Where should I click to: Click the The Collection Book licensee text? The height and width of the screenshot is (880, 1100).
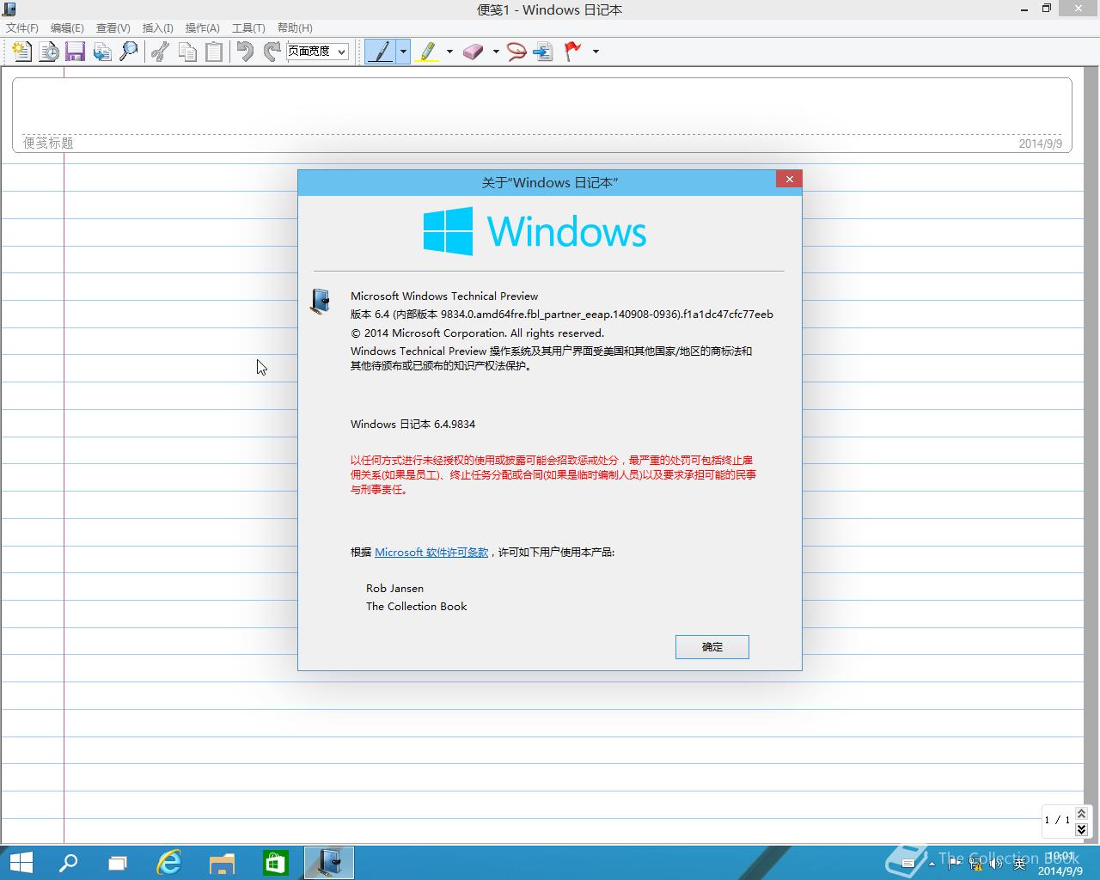[x=417, y=607]
